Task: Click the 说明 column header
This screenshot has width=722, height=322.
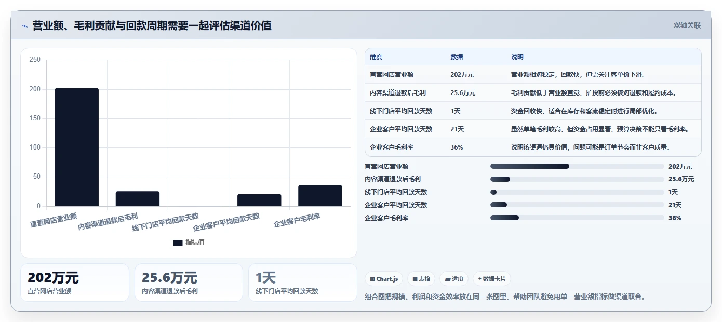Action: pyautogui.click(x=517, y=57)
